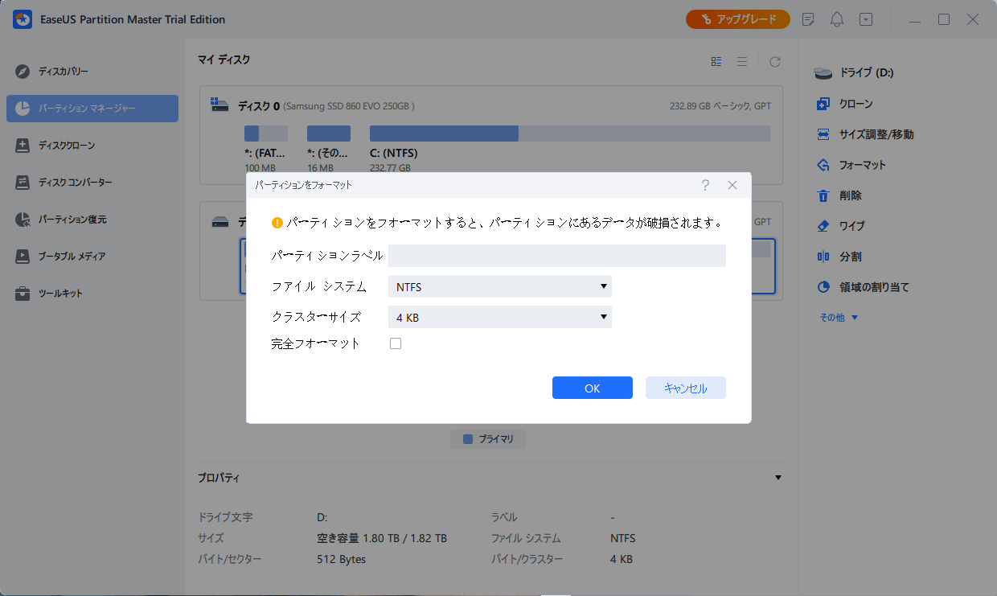Cancel the format dialog
The width and height of the screenshot is (997, 596).
pos(685,388)
